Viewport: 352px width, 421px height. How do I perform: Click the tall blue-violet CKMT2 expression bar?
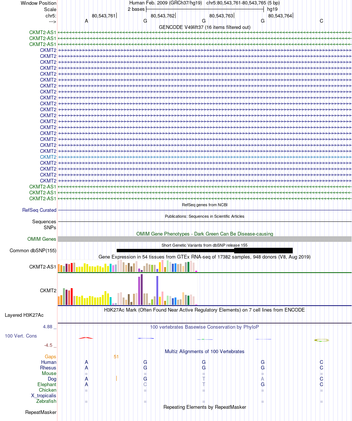click(157, 290)
